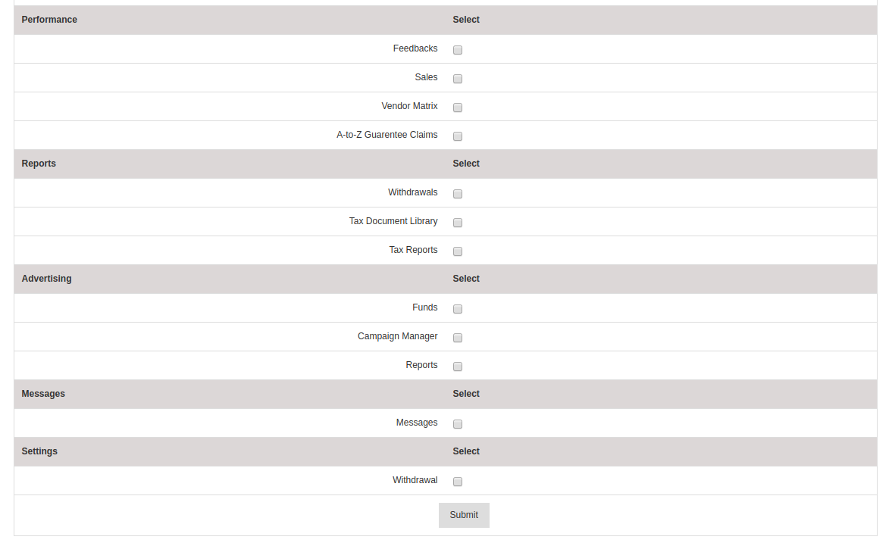Screen dimensions: 892x546
Task: Click the Messages section header
Action: click(43, 394)
